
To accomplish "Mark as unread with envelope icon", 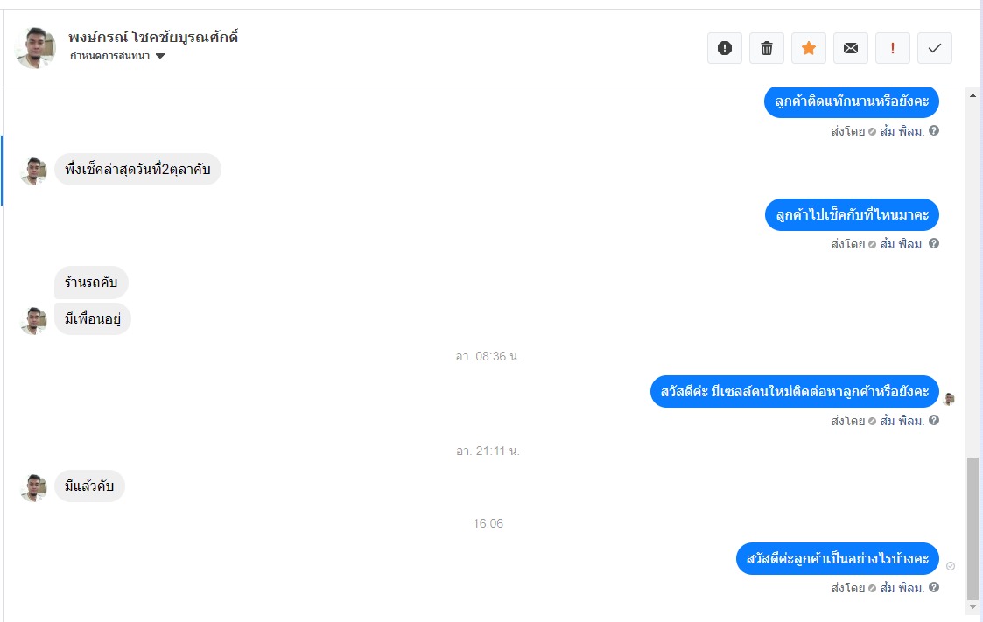I will (851, 48).
